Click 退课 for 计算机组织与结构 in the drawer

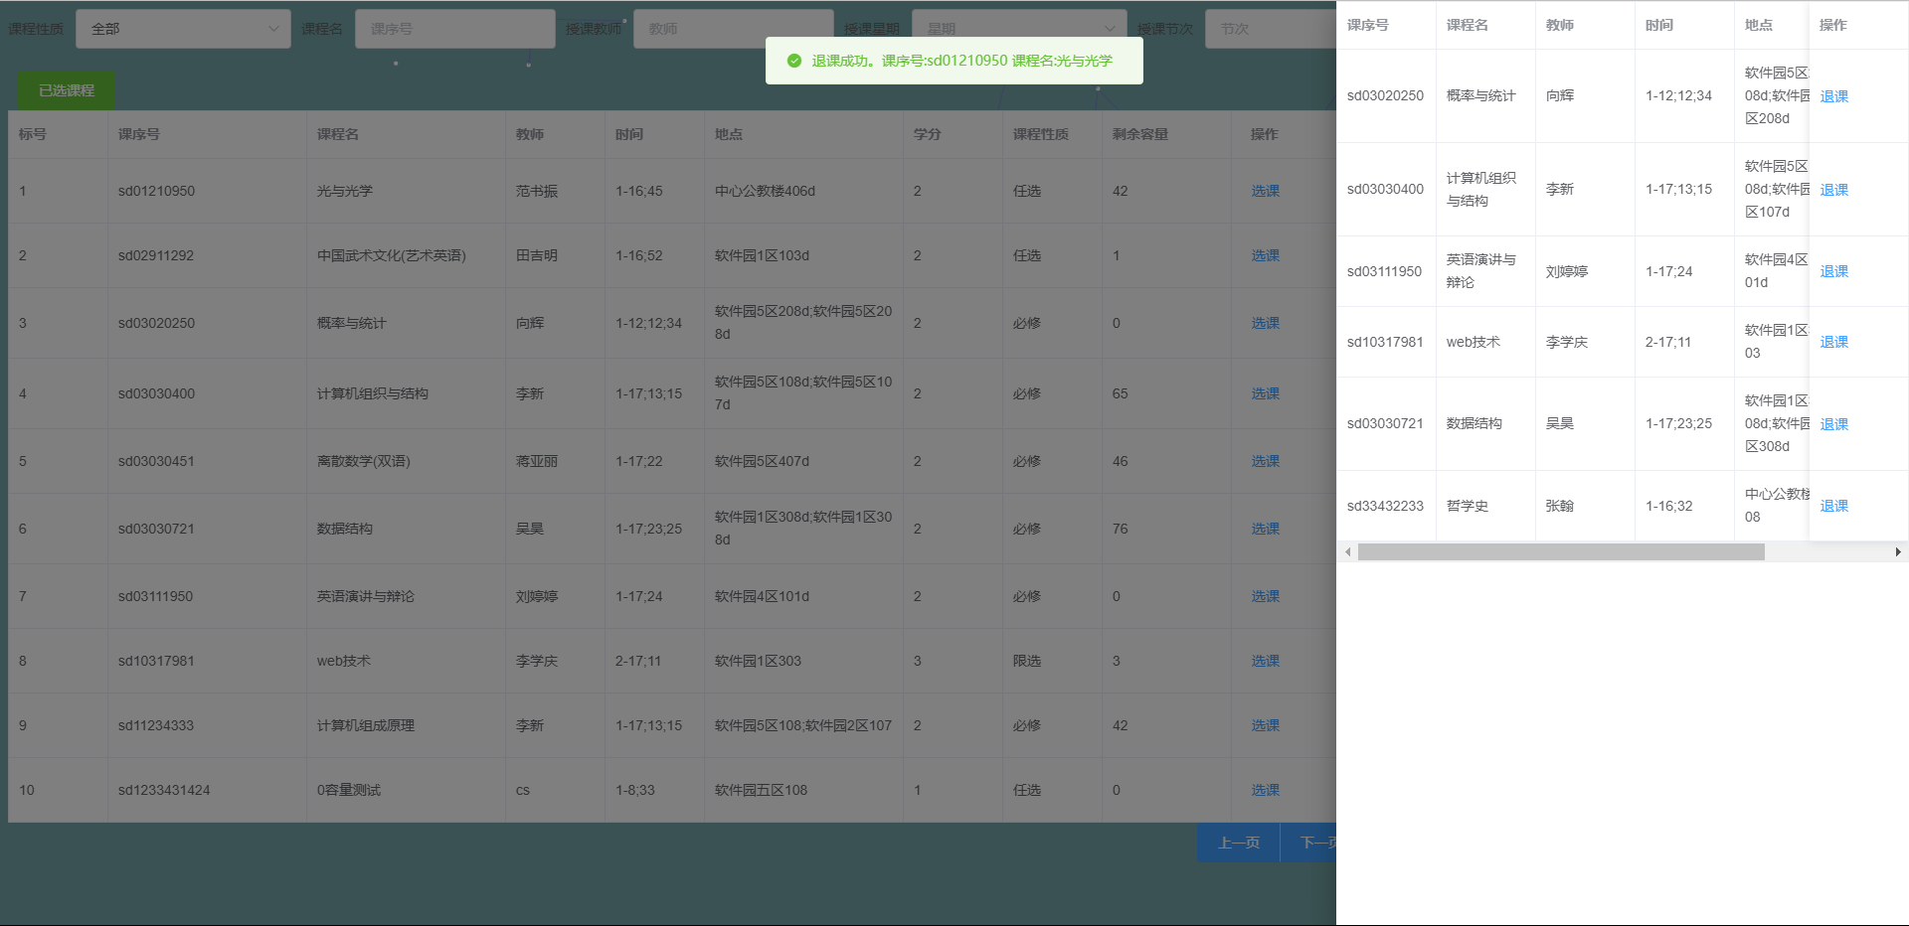click(x=1833, y=190)
